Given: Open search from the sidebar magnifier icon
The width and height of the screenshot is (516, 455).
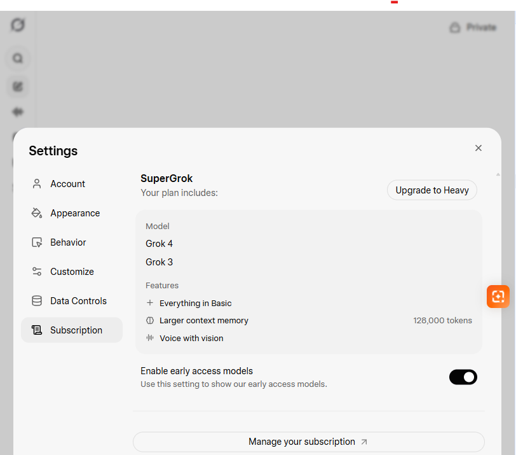Looking at the screenshot, I should click(18, 59).
